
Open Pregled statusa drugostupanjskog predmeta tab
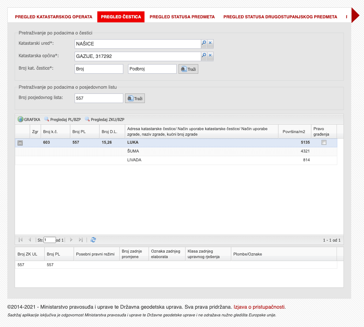pos(280,17)
